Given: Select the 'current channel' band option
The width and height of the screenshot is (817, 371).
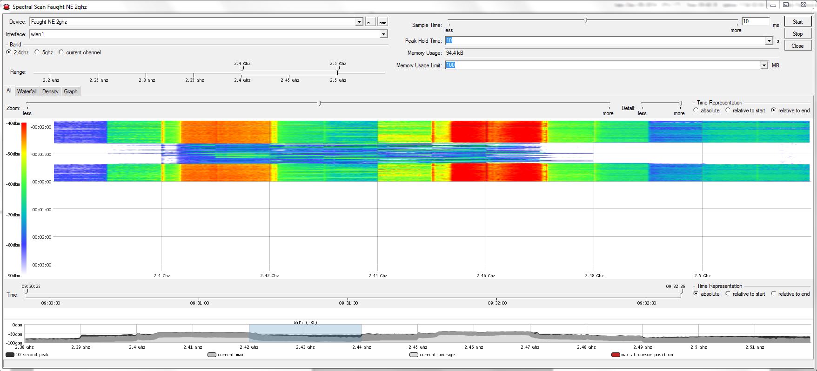Looking at the screenshot, I should (61, 52).
